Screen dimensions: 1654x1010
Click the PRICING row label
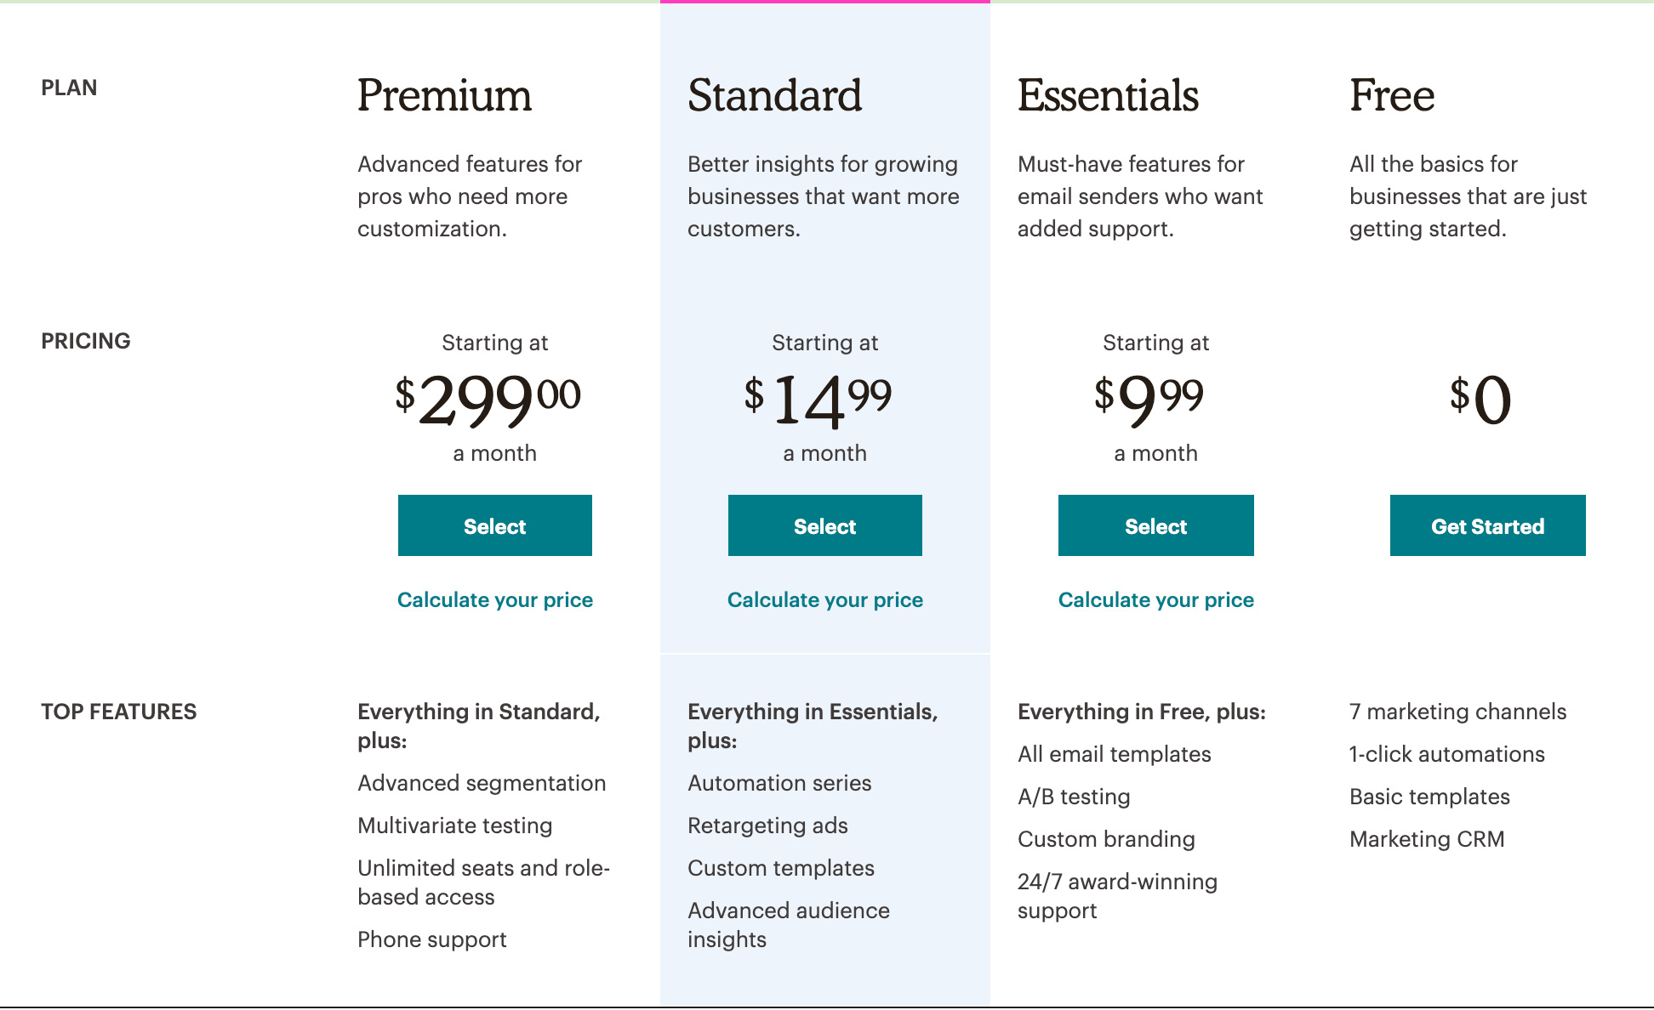(86, 341)
